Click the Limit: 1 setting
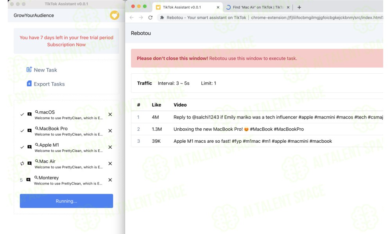The height and width of the screenshot is (234, 391). (208, 83)
